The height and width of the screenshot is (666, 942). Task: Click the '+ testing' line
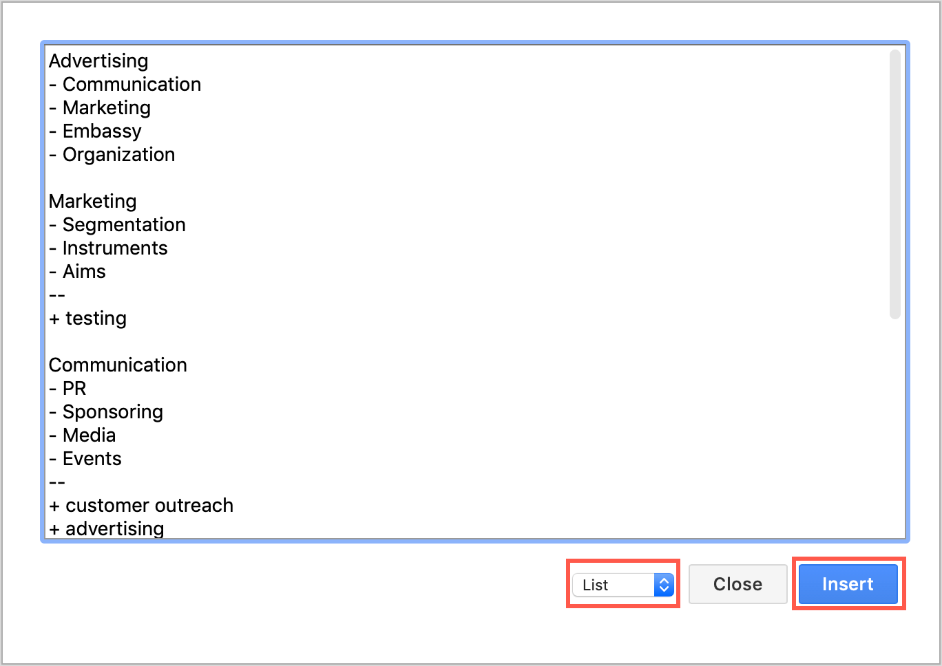[x=87, y=318]
